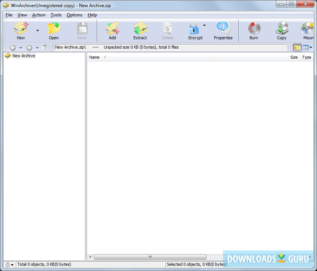Expand the view mode dropdown arrow
This screenshot has height=271, width=317.
tap(311, 47)
